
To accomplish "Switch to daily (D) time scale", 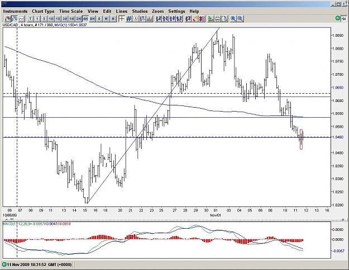I will pos(99,19).
